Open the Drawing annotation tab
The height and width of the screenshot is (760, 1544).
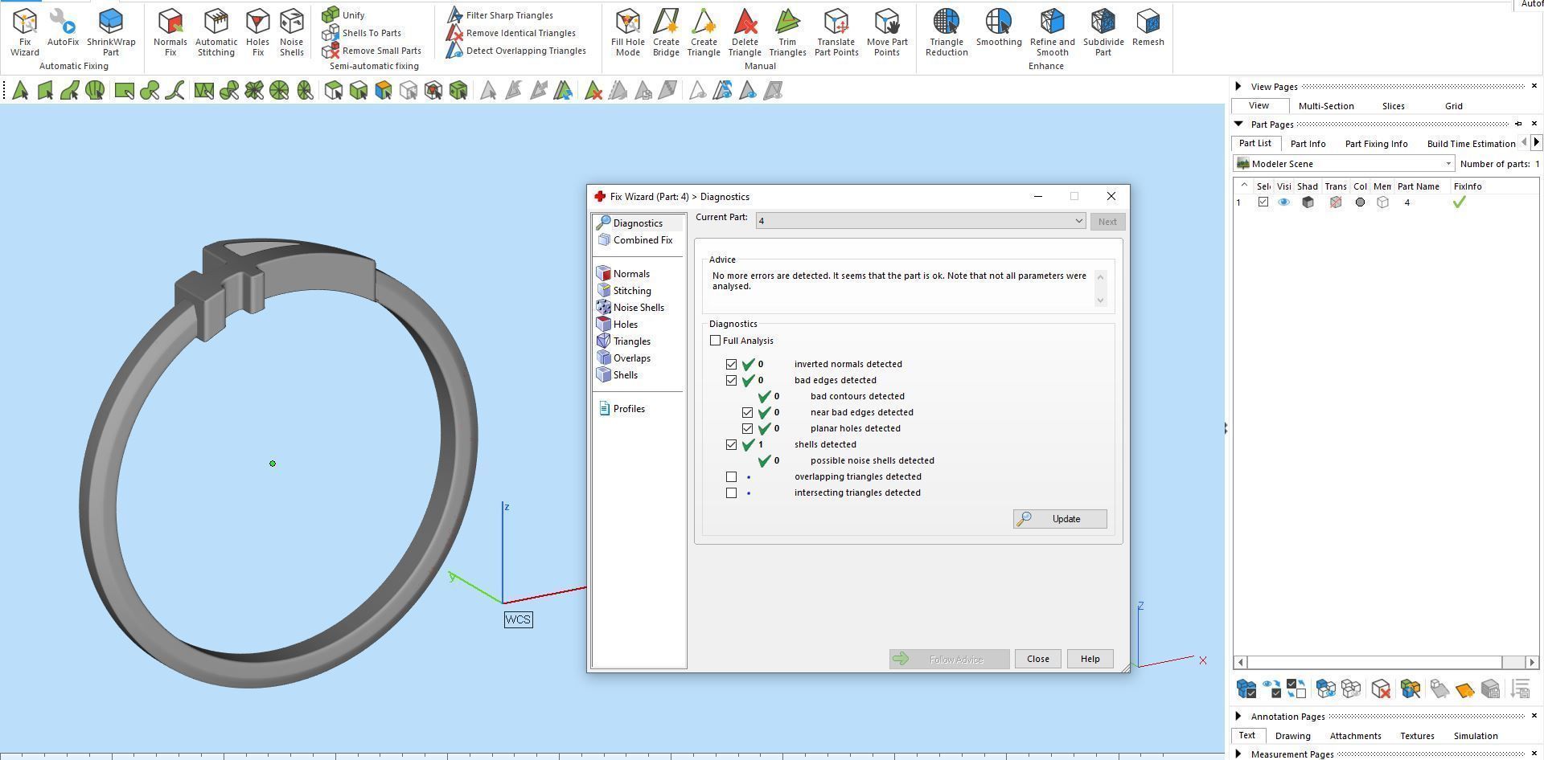pos(1292,736)
